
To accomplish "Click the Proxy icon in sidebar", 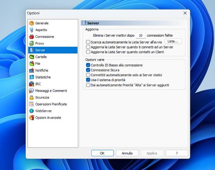I will (32, 43).
